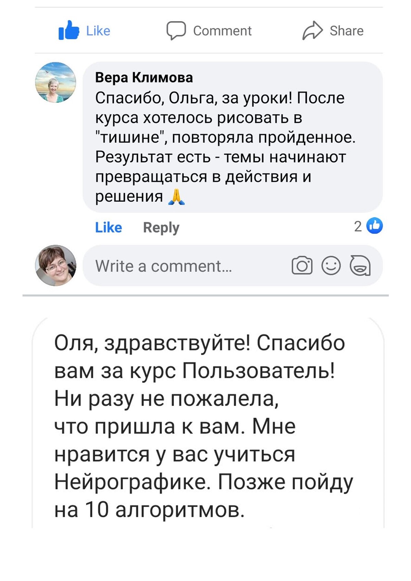Open the Вера Климова name link

(x=144, y=77)
